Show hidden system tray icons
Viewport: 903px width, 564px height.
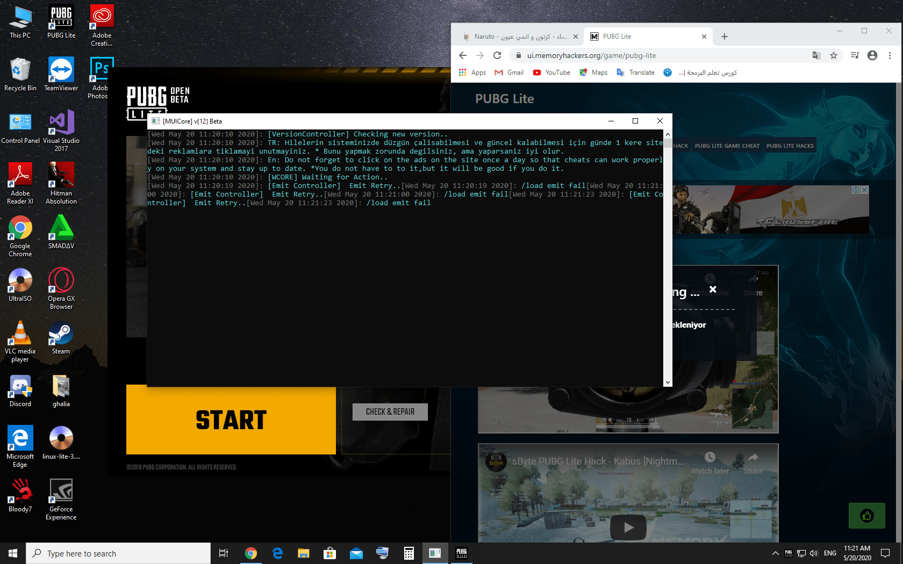tap(775, 553)
